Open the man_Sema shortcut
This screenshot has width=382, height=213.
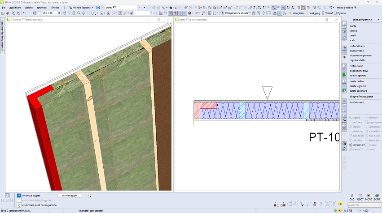[297, 13]
